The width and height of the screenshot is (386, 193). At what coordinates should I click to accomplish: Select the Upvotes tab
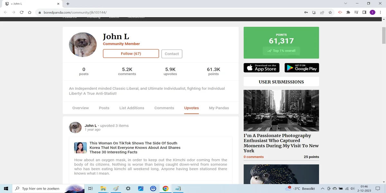(x=191, y=108)
